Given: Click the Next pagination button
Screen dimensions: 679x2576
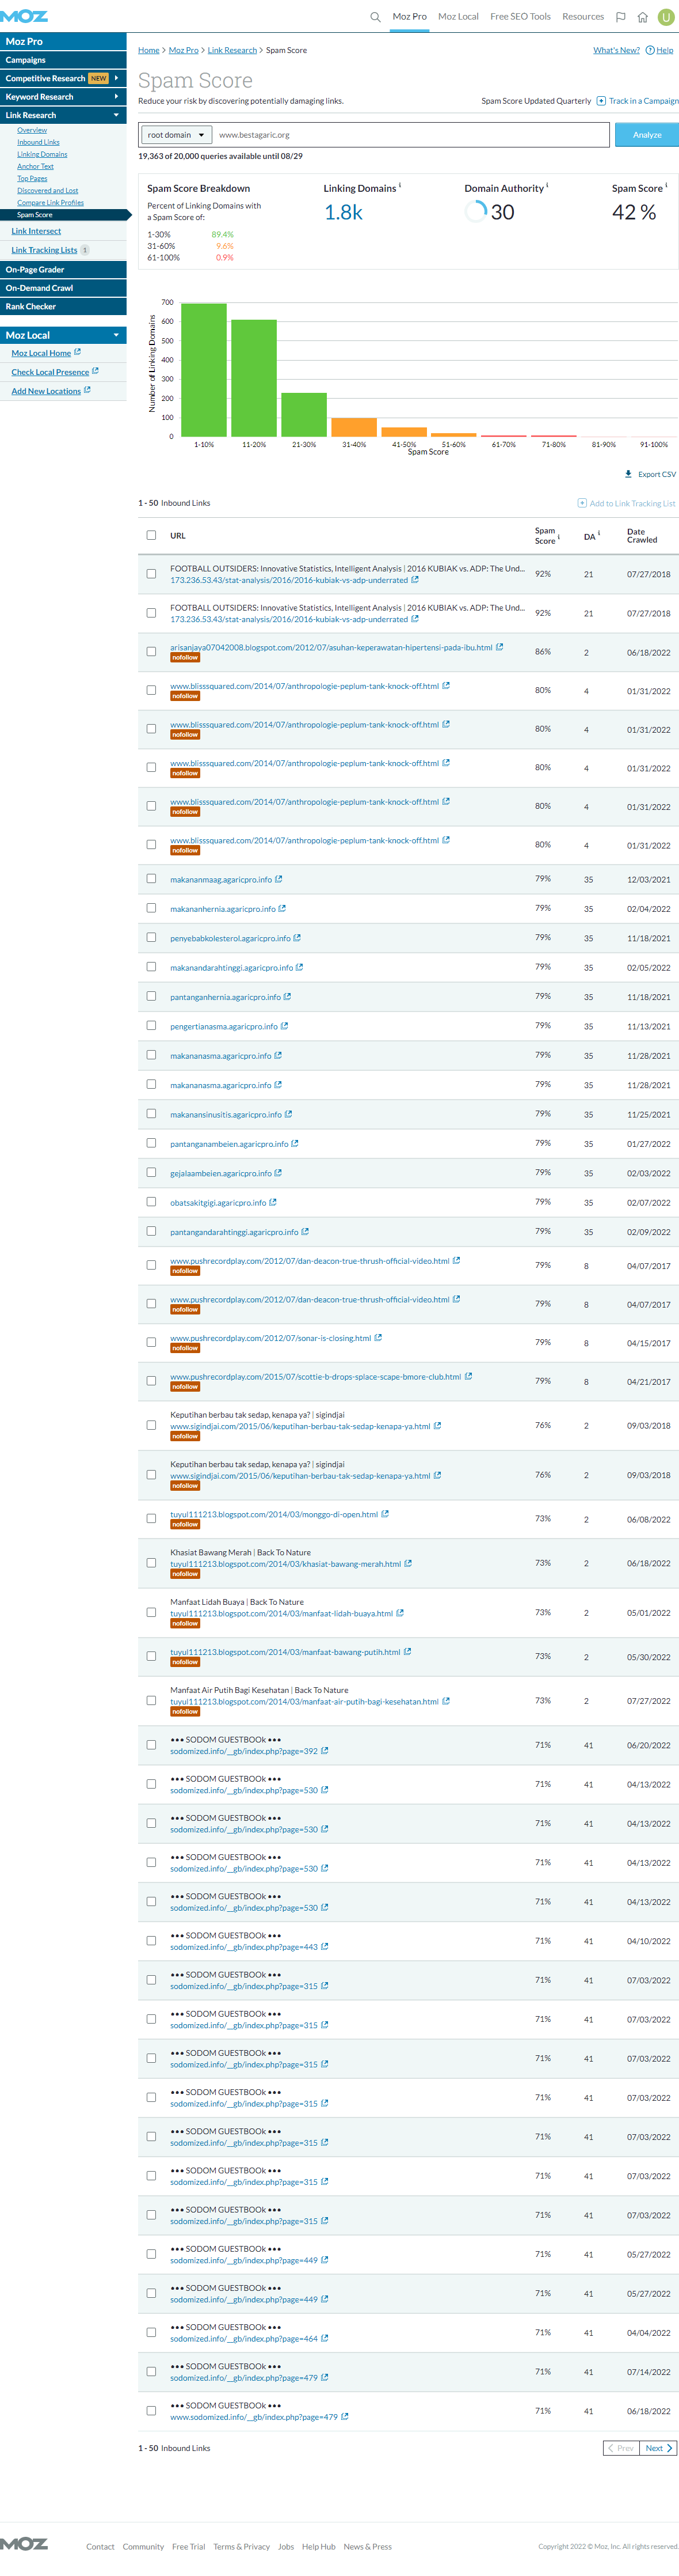Looking at the screenshot, I should click(659, 2448).
